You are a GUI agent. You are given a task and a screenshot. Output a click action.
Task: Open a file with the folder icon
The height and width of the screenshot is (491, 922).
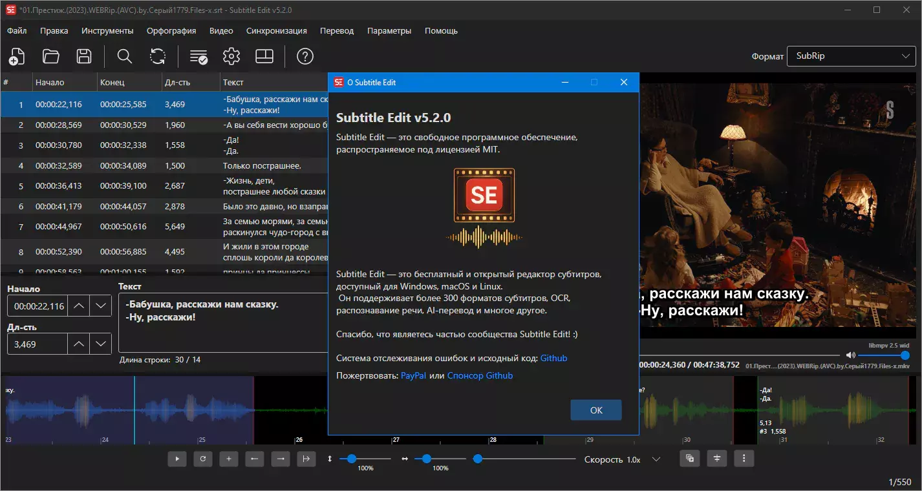click(x=51, y=56)
